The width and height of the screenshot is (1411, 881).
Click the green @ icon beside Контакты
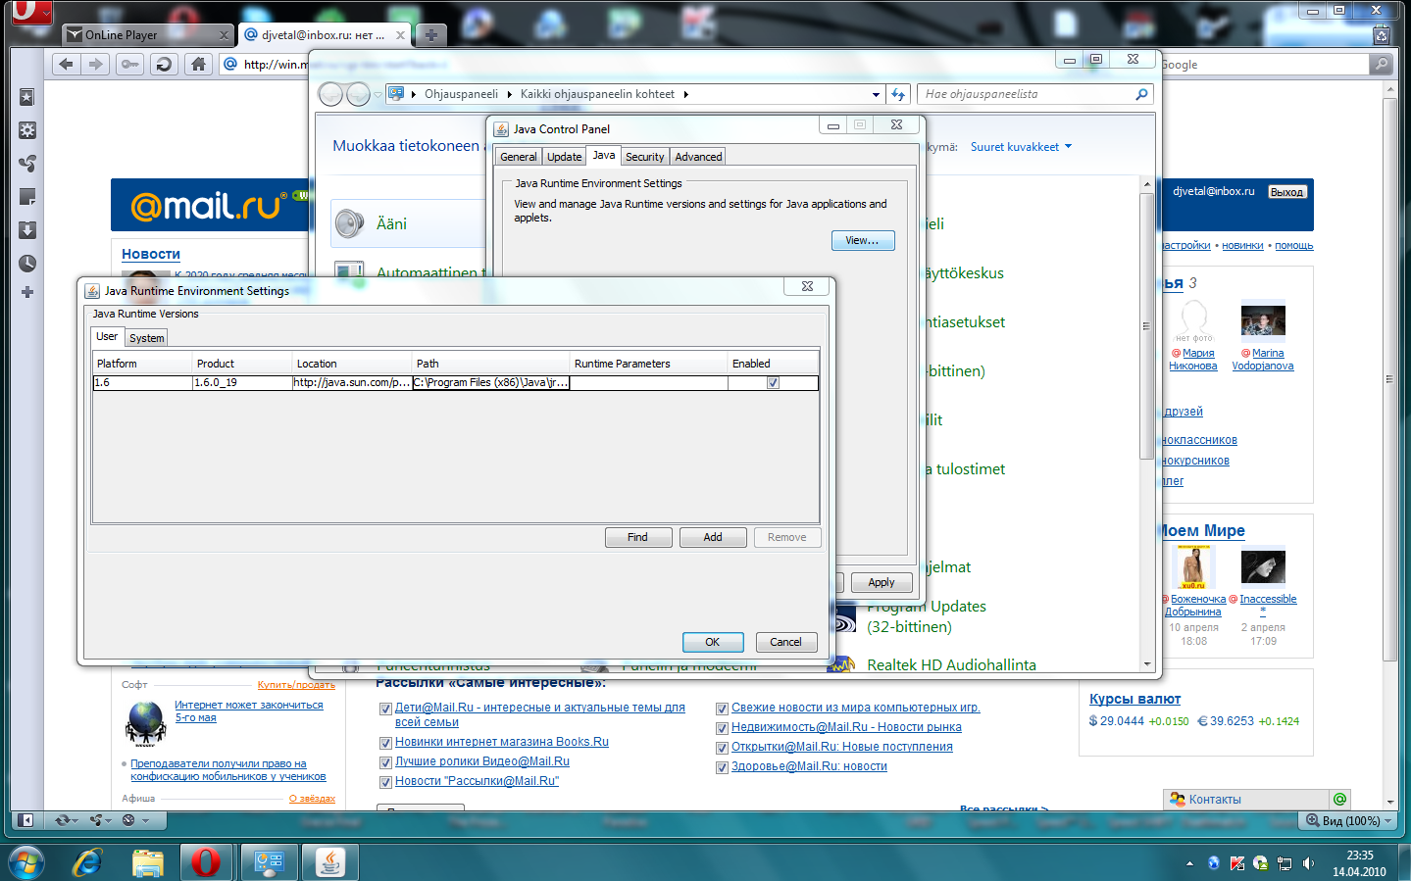[1340, 799]
